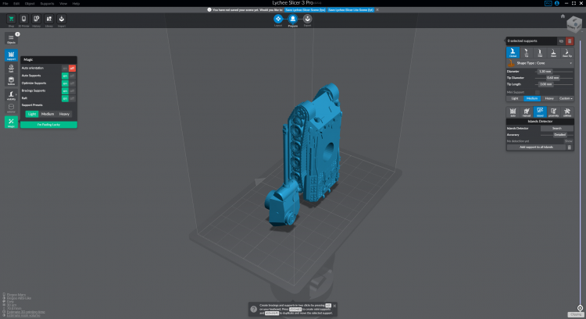Delete selected supports with the red trash icon

pos(570,41)
